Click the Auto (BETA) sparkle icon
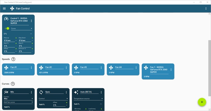 point(76,92)
